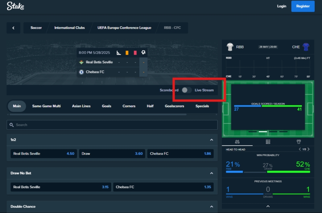Click the horizontal tabs scrollbar
Screen dimensions: 322x213
pyautogui.click(x=98, y=115)
